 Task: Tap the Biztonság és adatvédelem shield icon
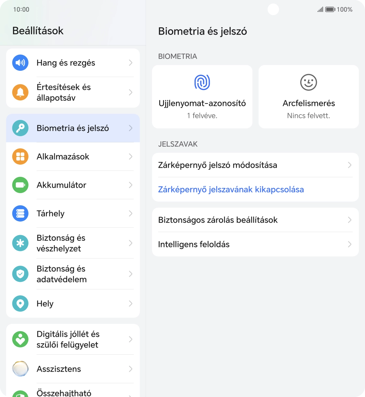[x=20, y=274]
